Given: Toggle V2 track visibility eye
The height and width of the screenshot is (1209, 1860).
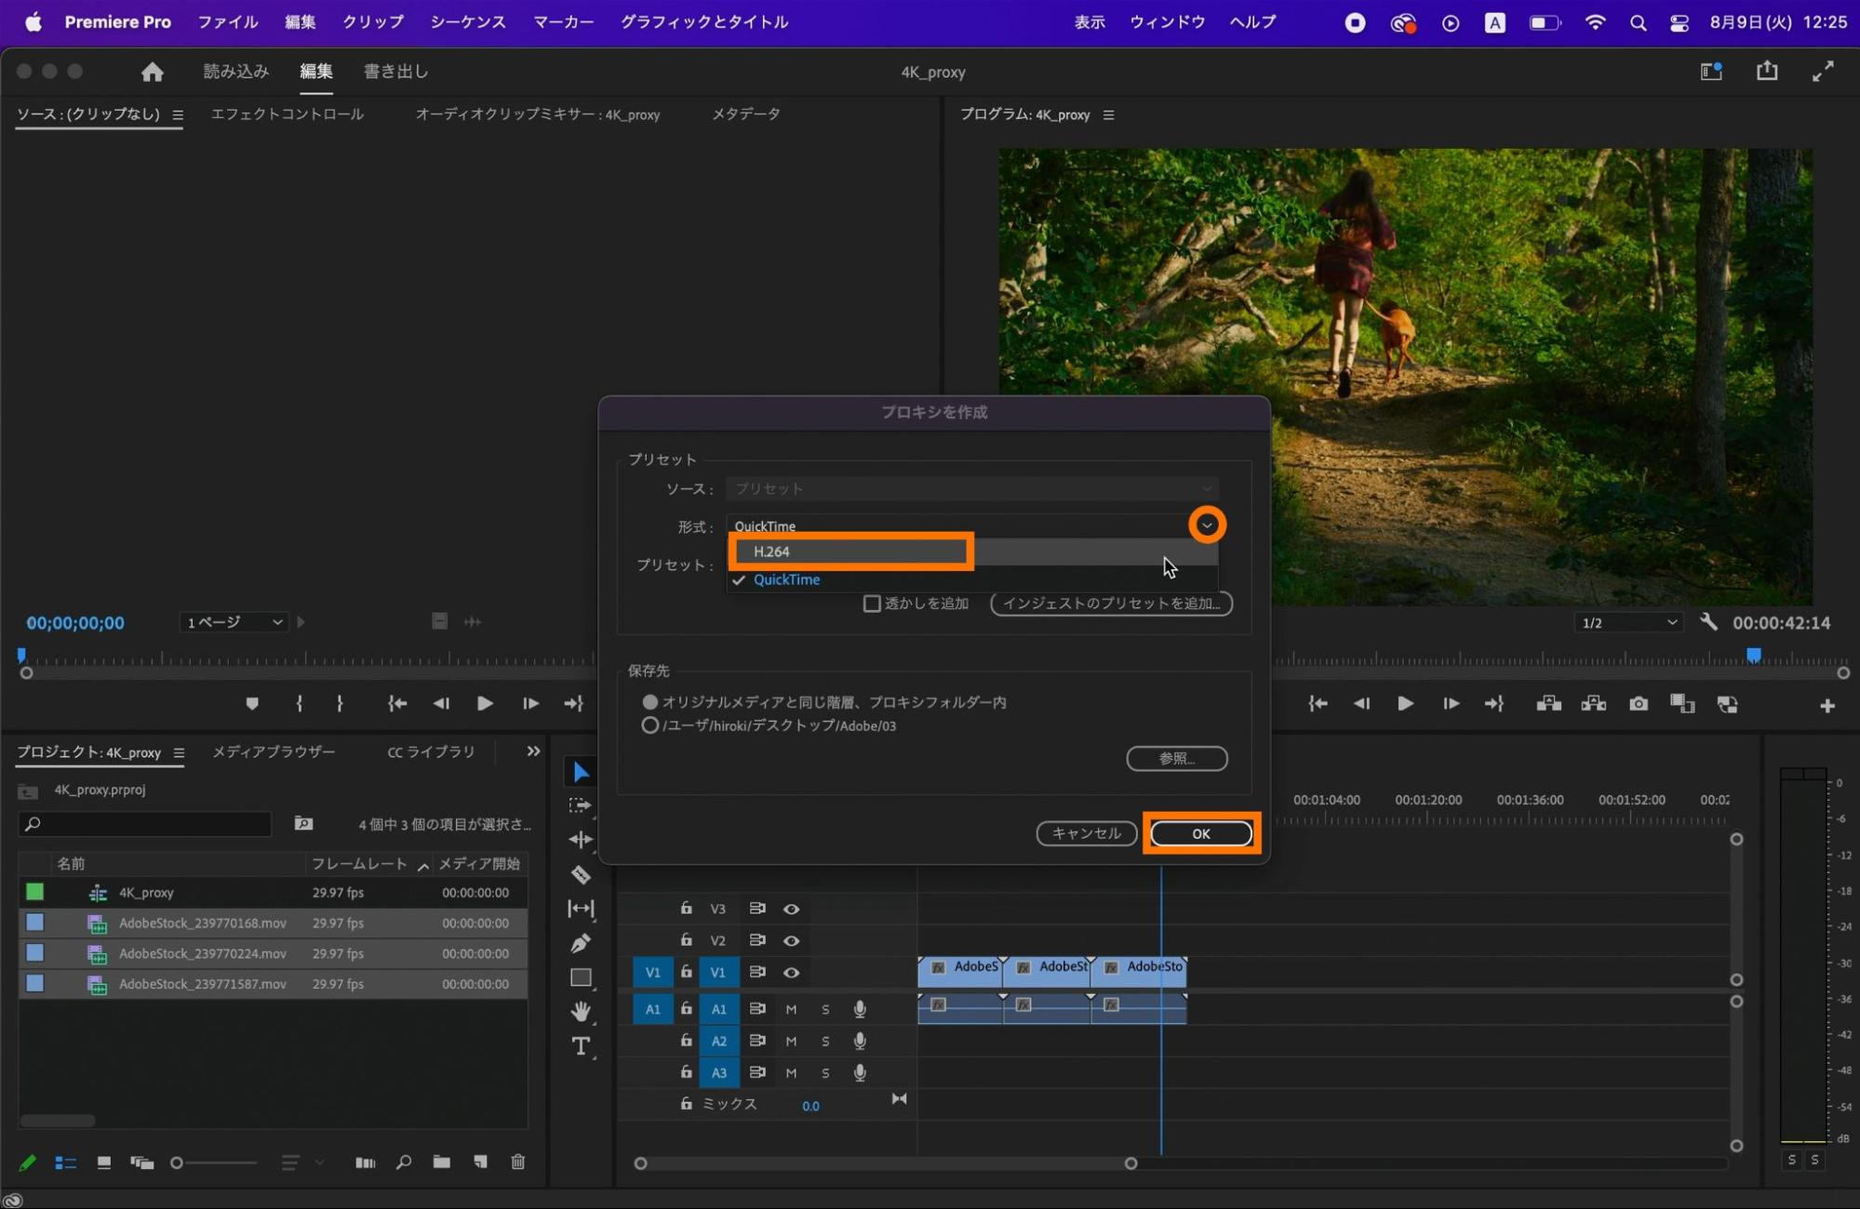Looking at the screenshot, I should click(x=791, y=940).
